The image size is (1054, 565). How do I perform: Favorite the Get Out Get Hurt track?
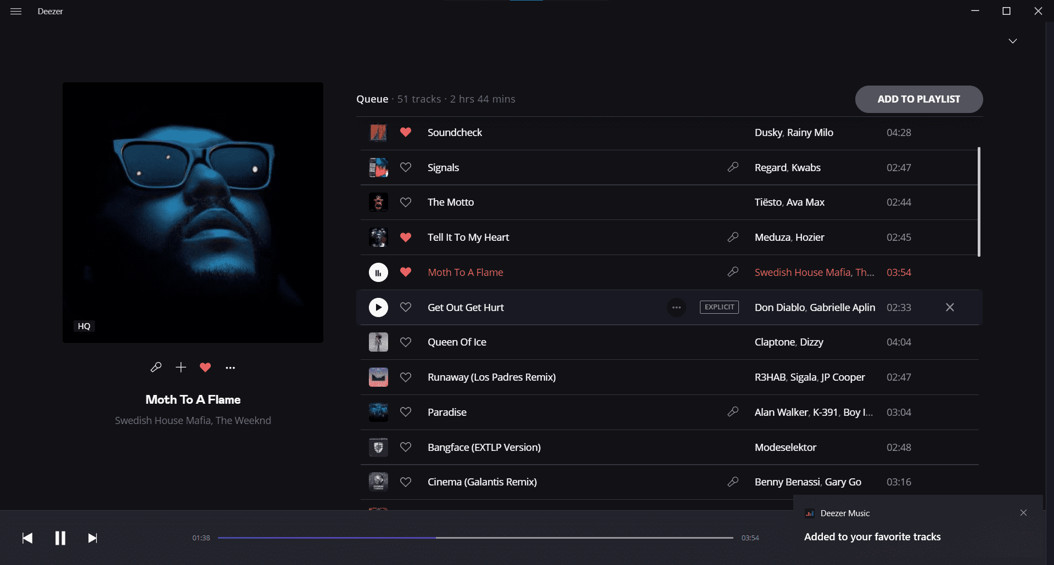click(406, 307)
